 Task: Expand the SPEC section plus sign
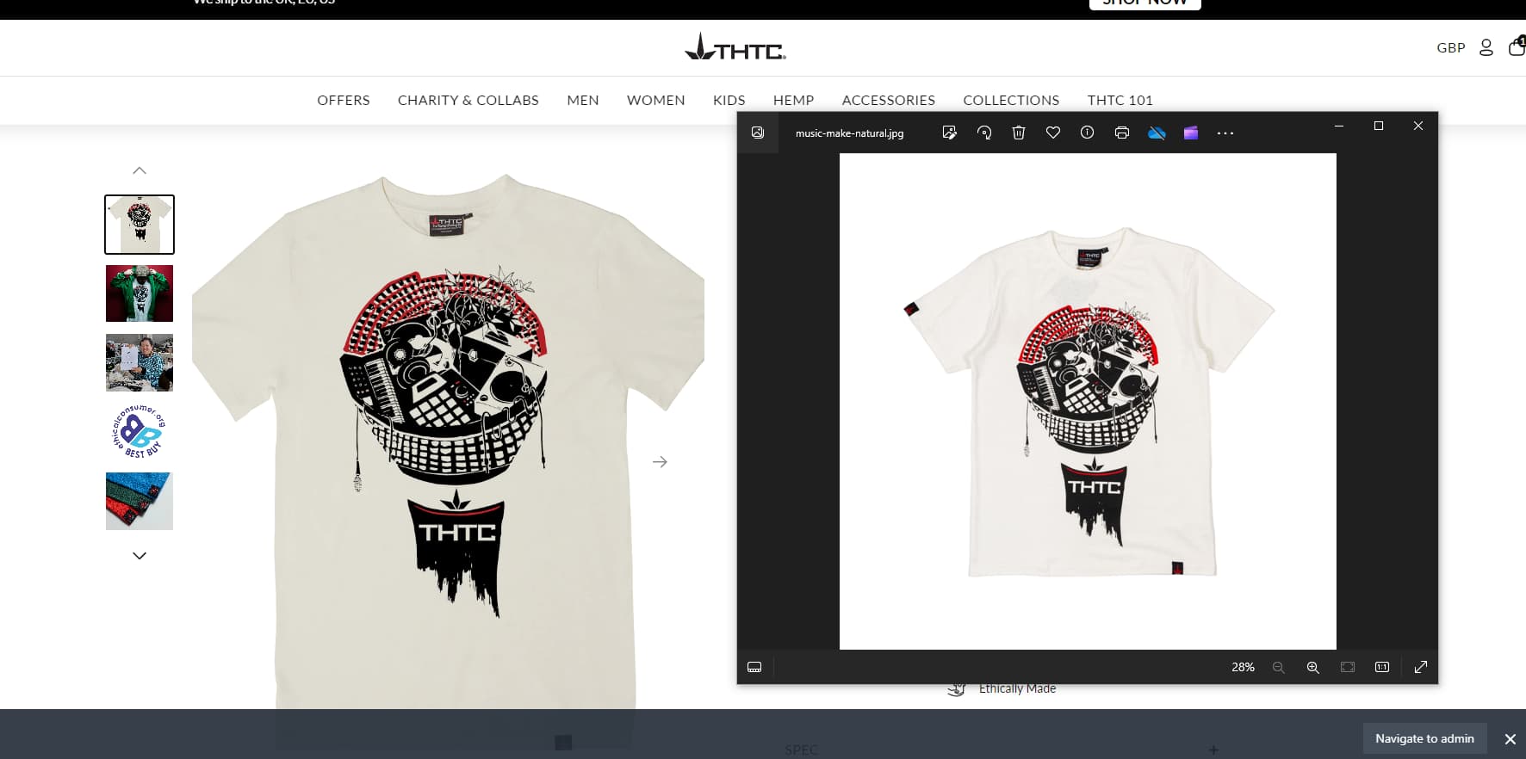[x=1213, y=750]
